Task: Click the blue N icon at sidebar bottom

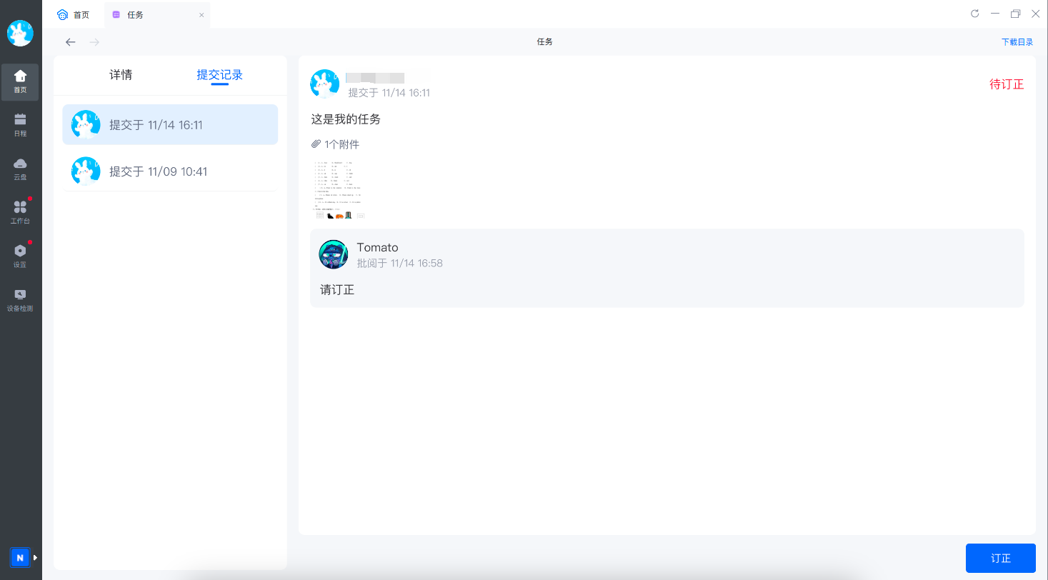Action: click(20, 557)
